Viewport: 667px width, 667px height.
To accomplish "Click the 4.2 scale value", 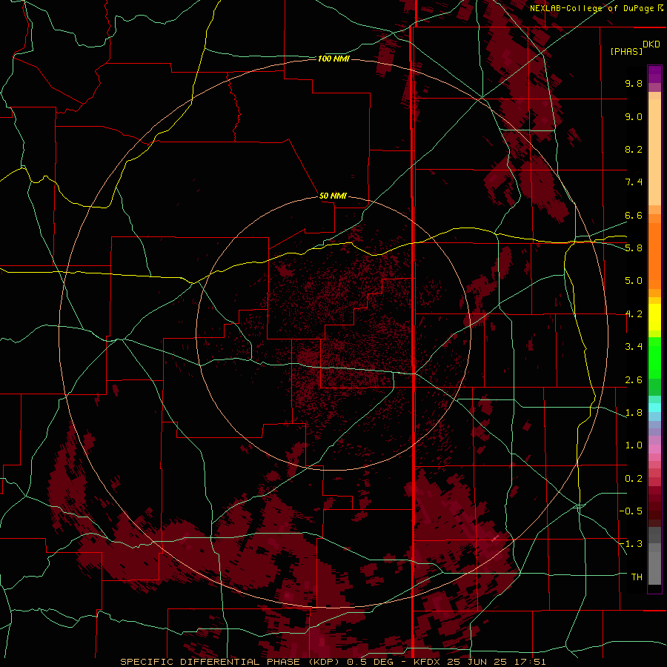I will point(634,314).
